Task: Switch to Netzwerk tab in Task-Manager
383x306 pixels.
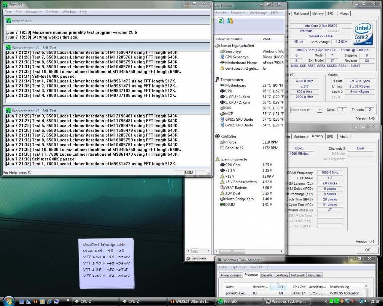Action: point(298,275)
